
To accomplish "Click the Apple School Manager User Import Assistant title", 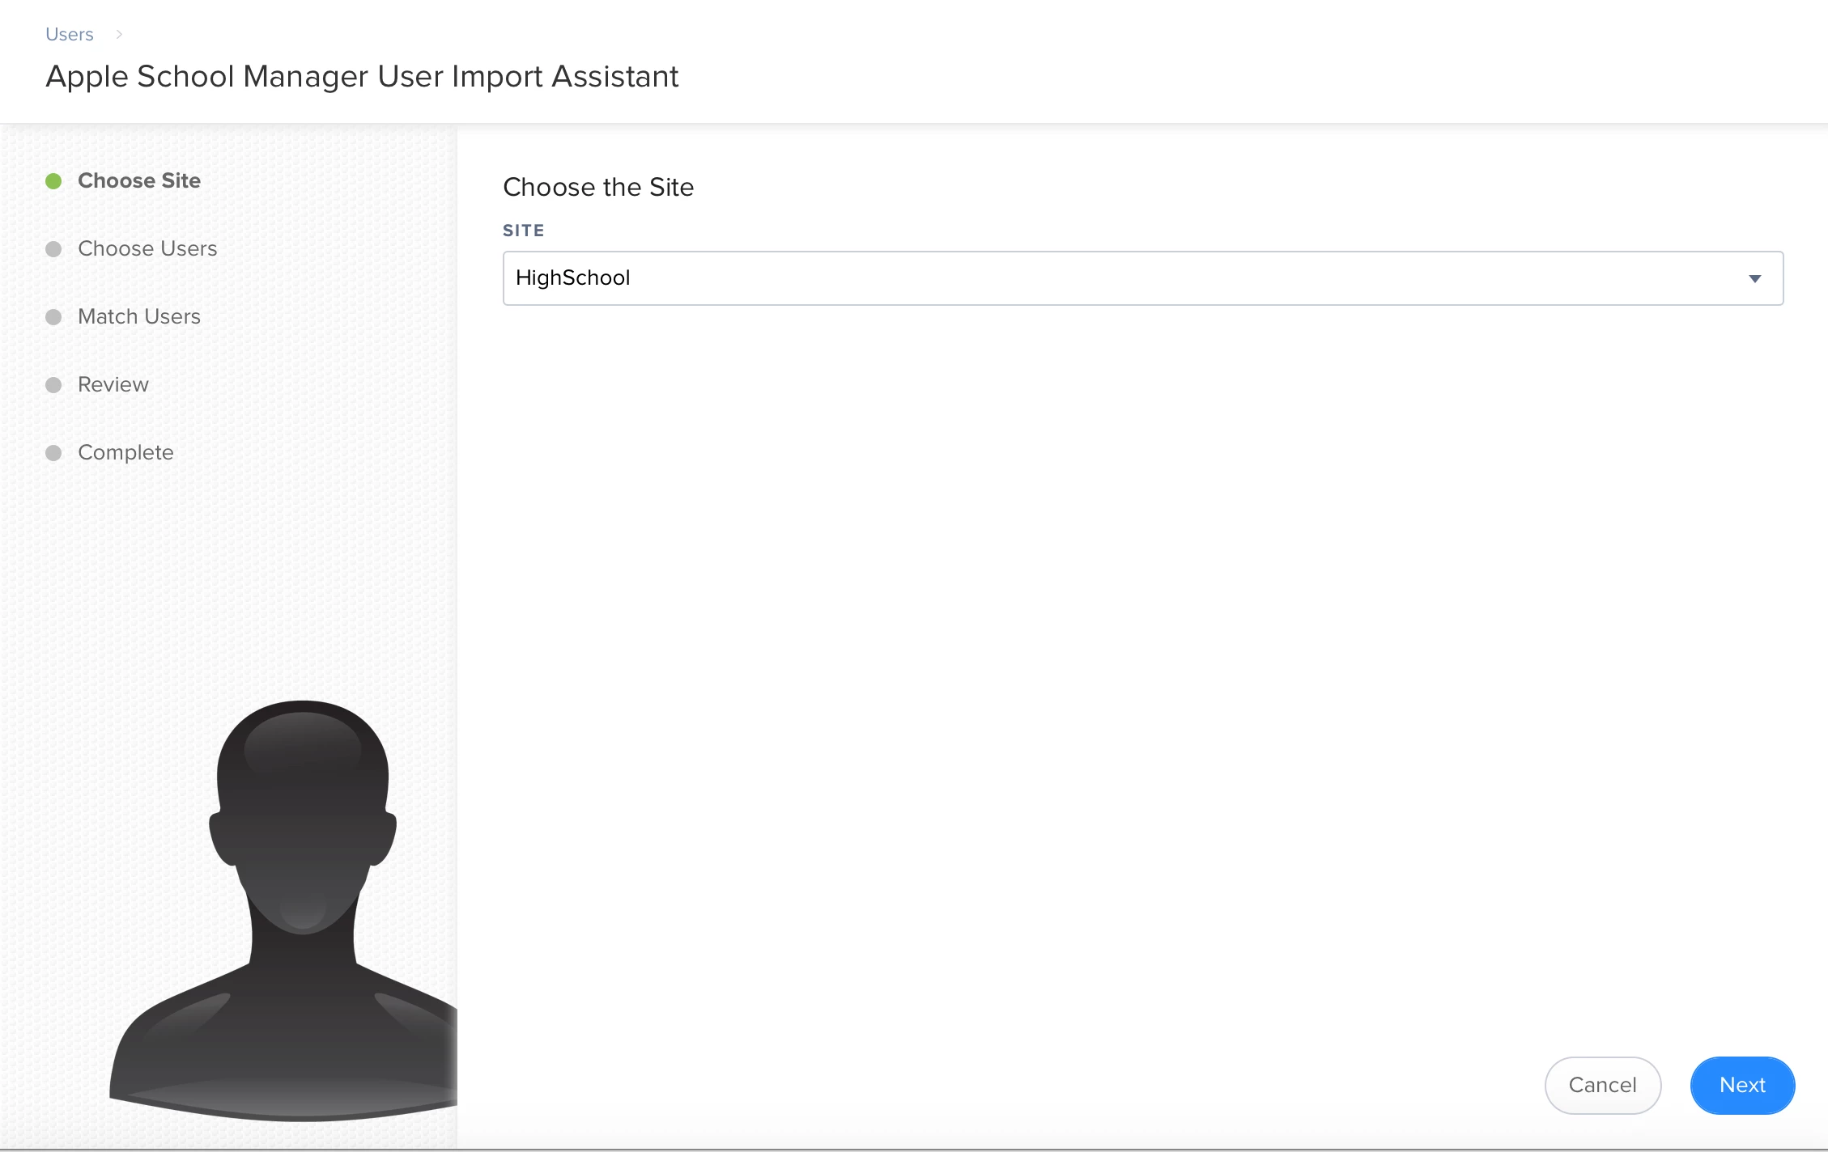I will 362,76.
